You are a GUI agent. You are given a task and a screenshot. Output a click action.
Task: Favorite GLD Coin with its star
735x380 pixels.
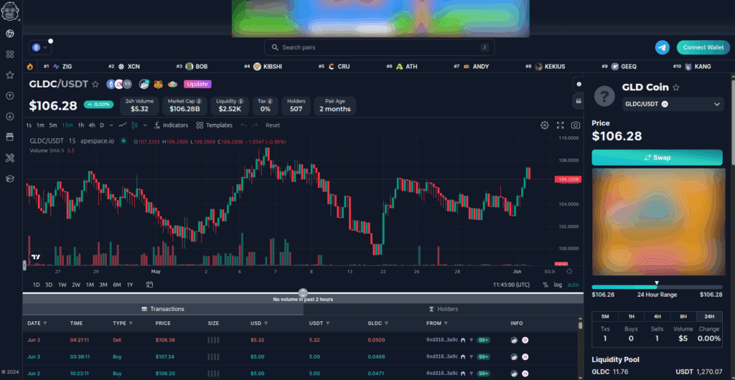(676, 87)
